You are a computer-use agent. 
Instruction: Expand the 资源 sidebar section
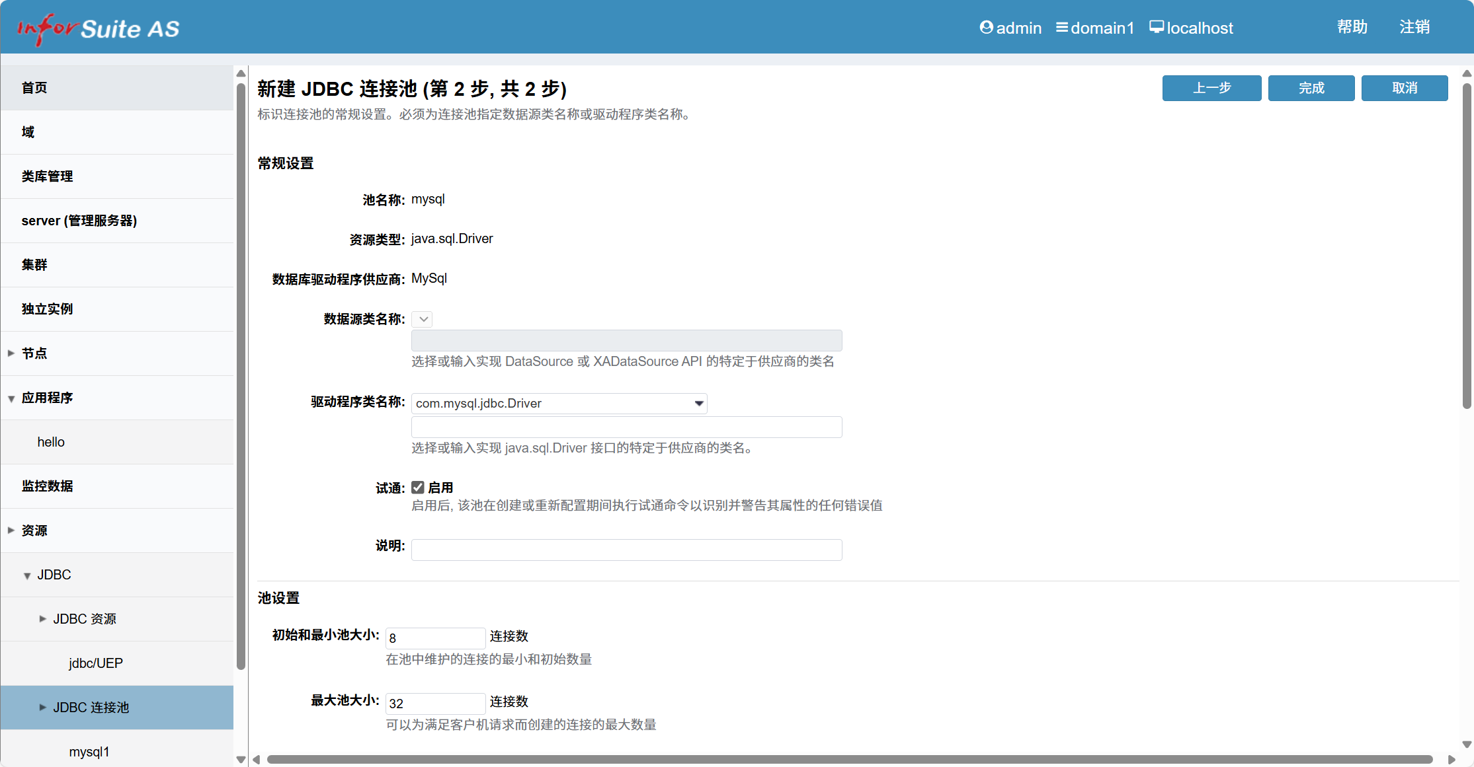point(11,529)
